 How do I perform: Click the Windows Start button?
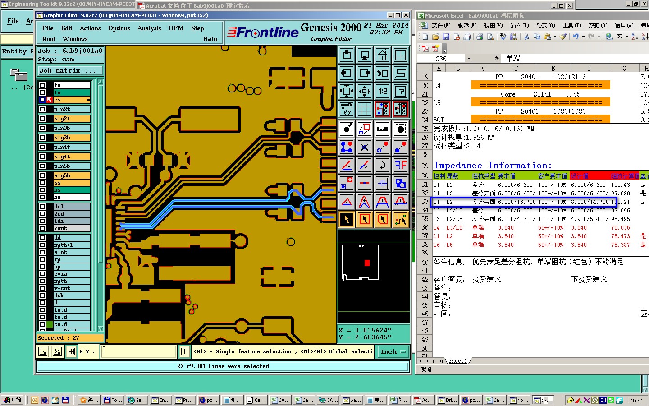click(12, 400)
